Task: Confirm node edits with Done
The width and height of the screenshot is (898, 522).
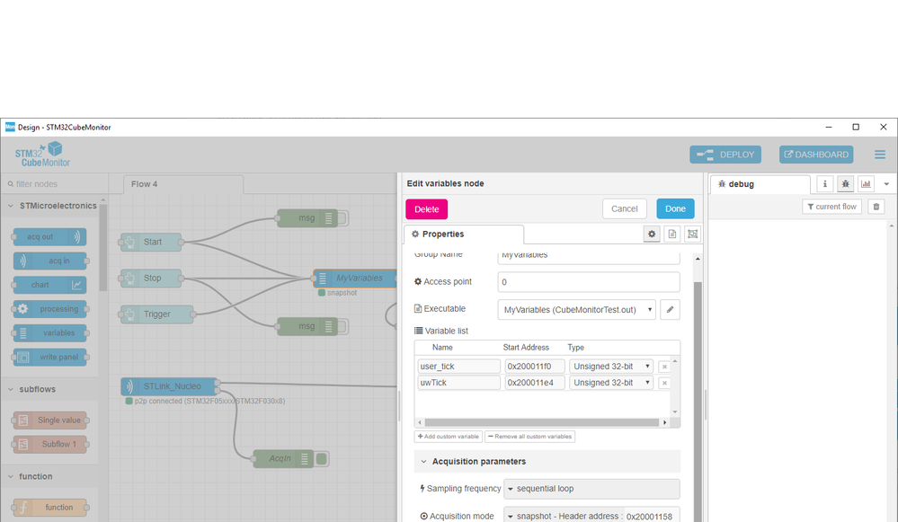Action: 675,209
